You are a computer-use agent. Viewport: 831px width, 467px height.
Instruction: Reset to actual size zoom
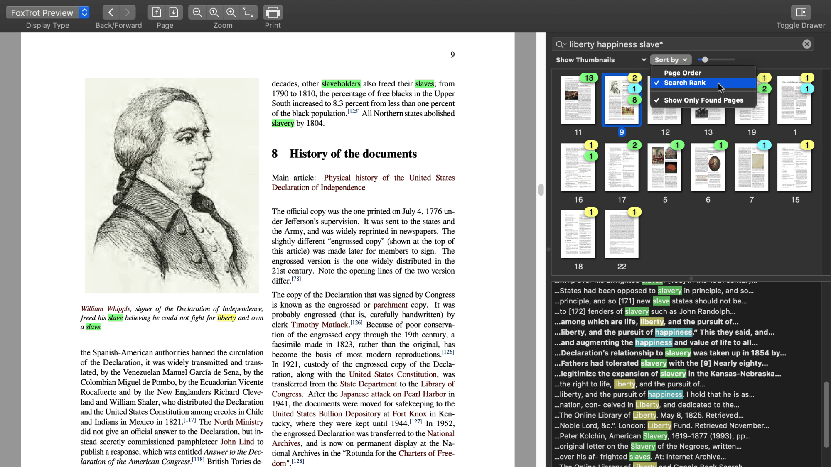point(214,12)
